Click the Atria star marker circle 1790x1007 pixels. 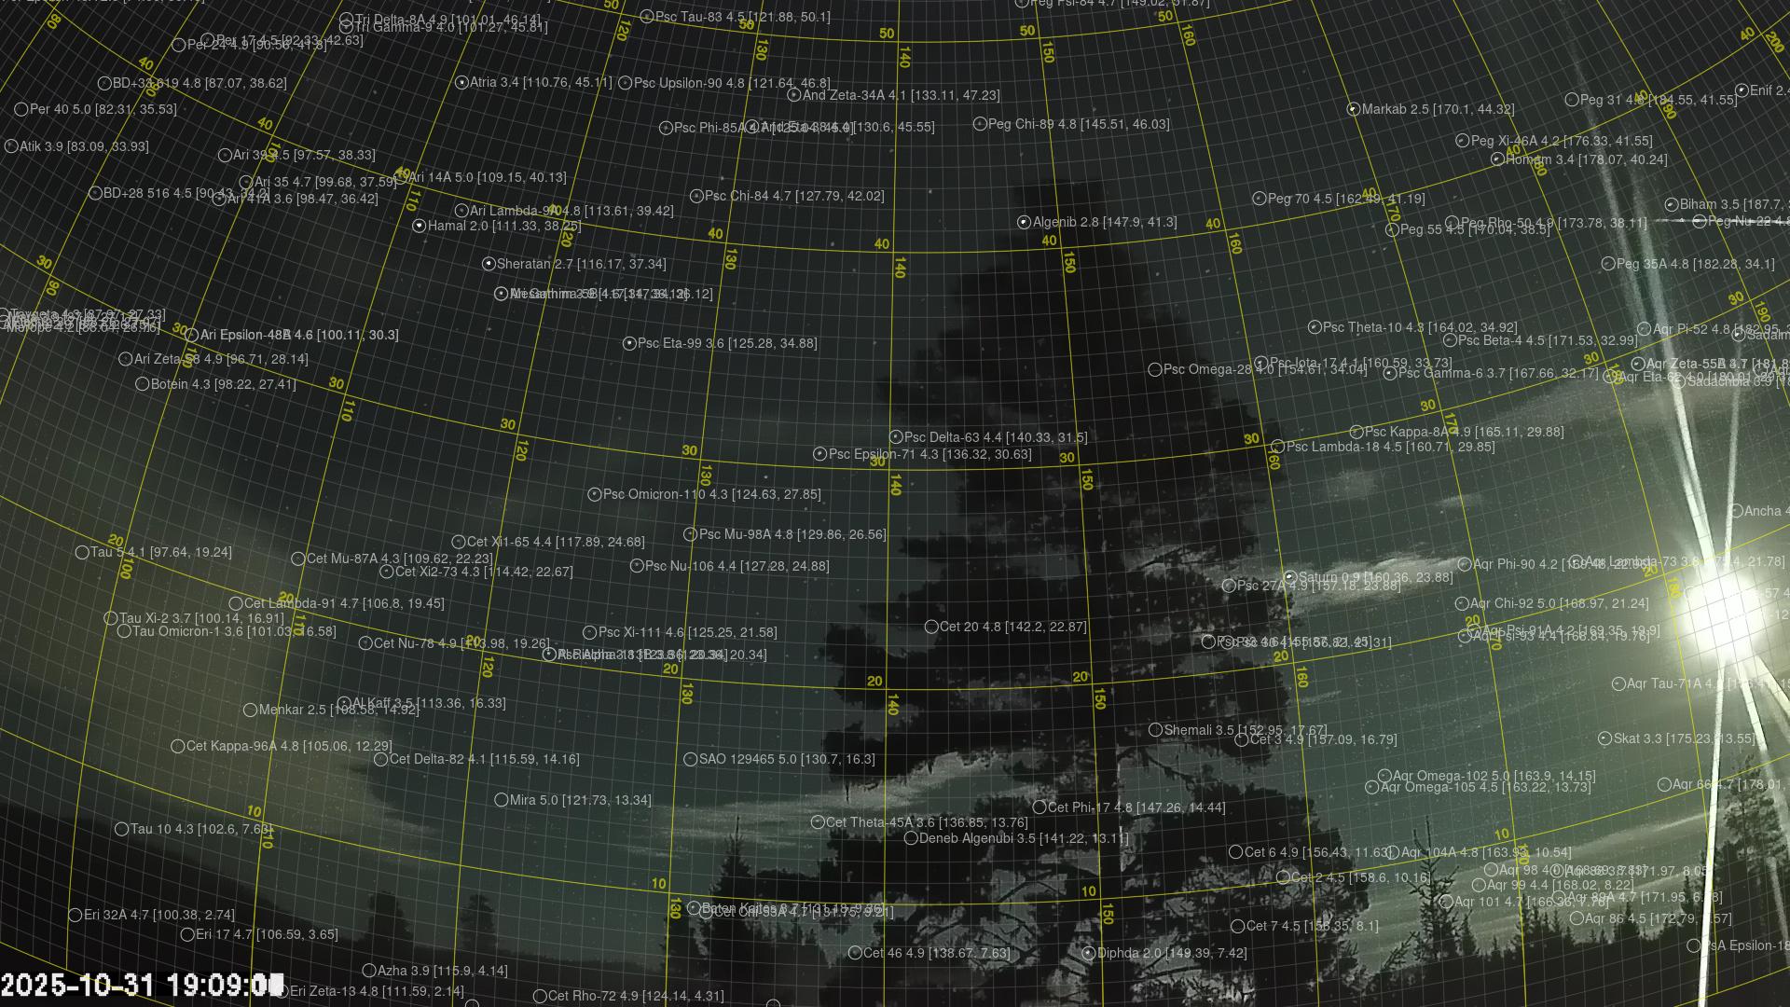click(x=461, y=83)
